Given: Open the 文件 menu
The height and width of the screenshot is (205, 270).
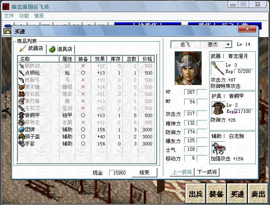Looking at the screenshot, I should (9, 16).
